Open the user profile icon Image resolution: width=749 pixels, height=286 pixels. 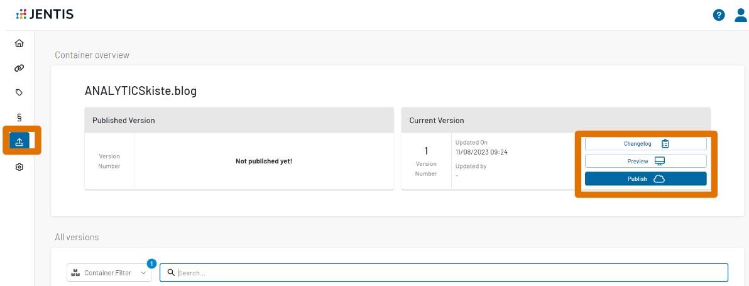[741, 15]
